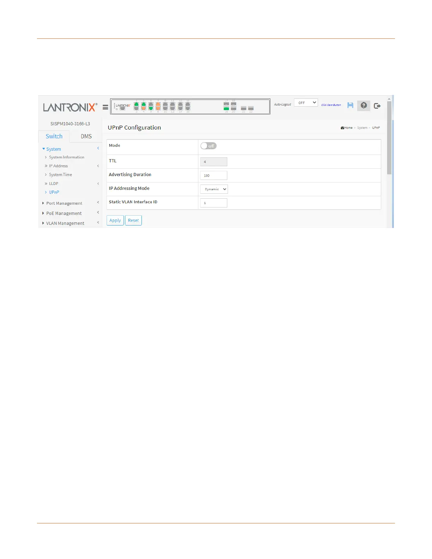Switch to the DMS tab
This screenshot has height=559, width=432.
point(86,136)
